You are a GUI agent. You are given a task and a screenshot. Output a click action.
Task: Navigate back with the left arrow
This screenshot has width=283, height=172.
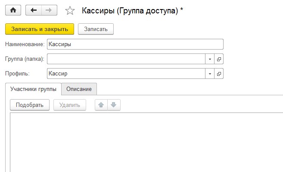34,10
